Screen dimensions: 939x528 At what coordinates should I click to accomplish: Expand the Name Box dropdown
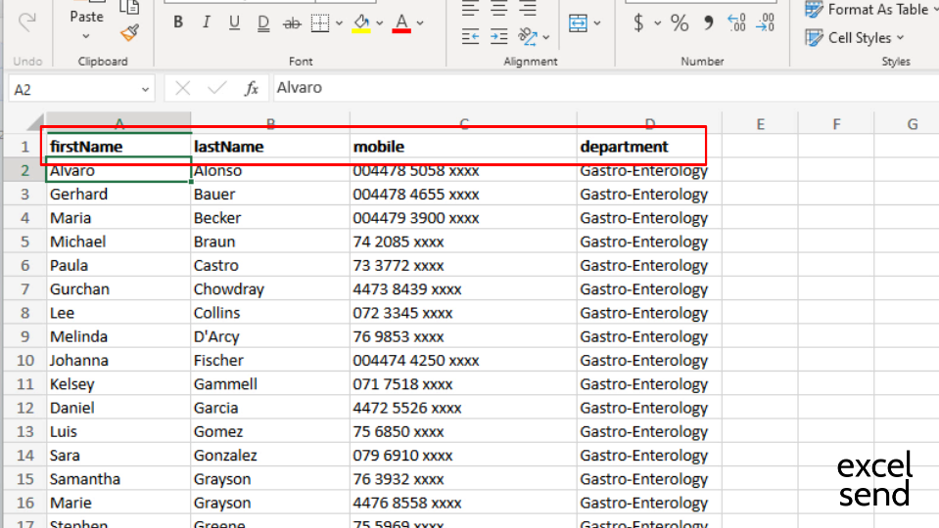tap(145, 90)
